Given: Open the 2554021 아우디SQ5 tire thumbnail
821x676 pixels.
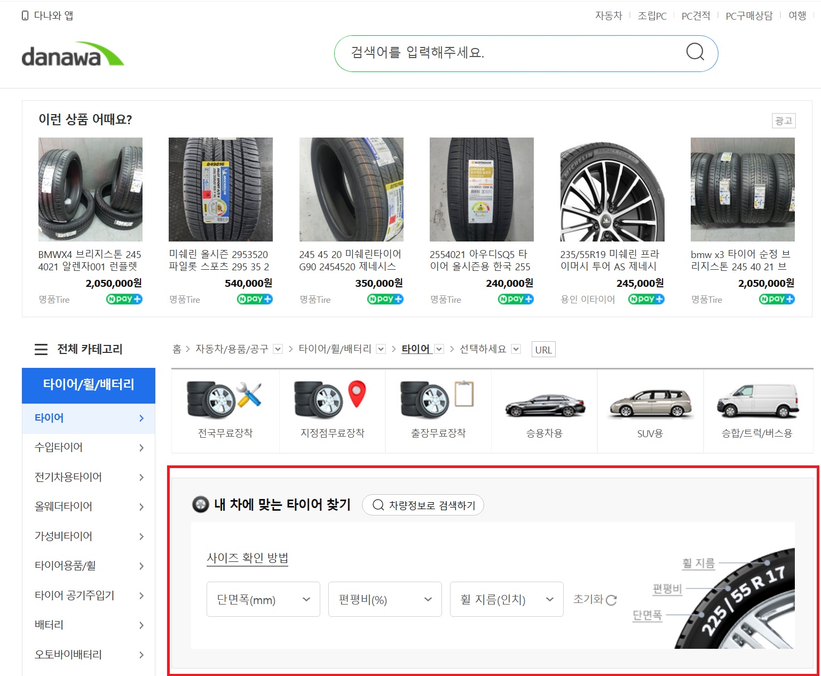Looking at the screenshot, I should coord(481,189).
